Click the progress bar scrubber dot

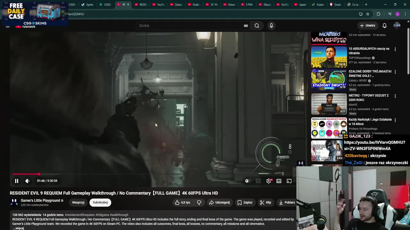click(39, 174)
